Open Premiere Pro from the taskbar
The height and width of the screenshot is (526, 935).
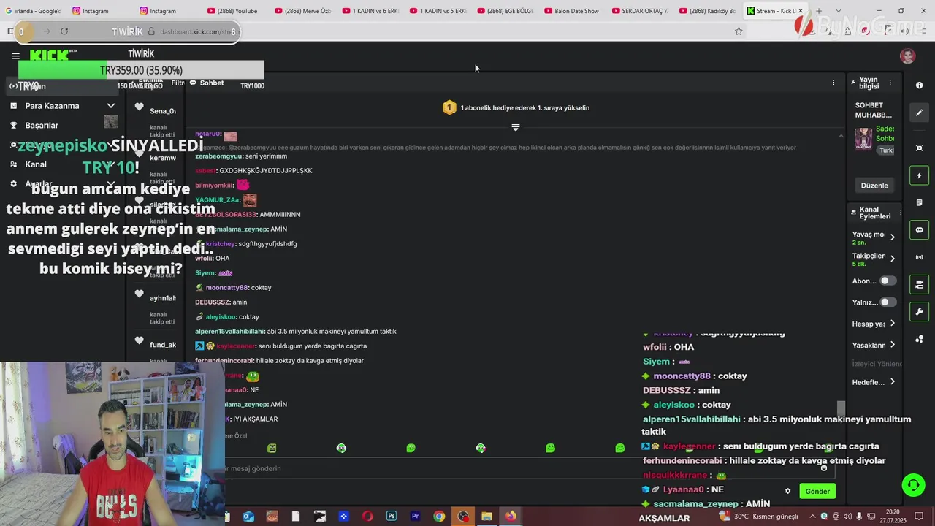pyautogui.click(x=415, y=517)
